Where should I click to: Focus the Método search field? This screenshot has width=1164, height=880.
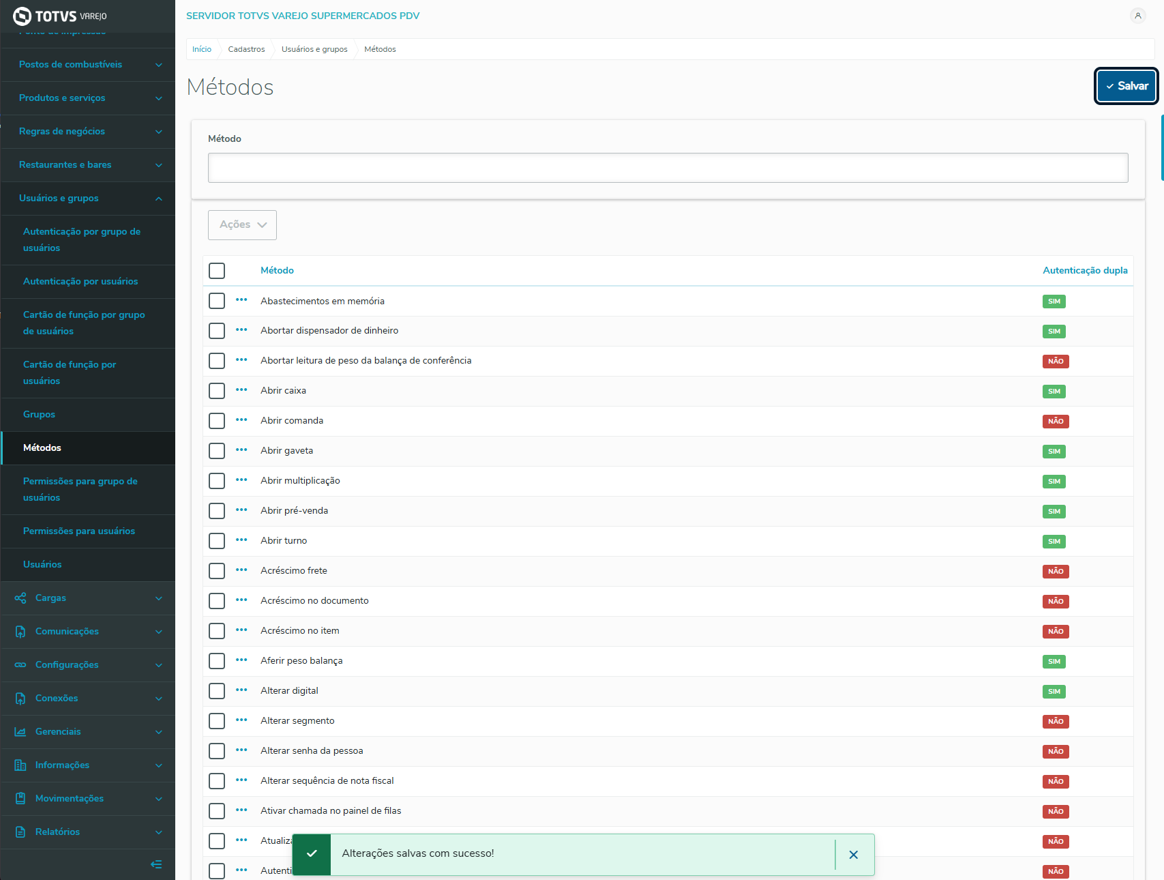point(668,168)
